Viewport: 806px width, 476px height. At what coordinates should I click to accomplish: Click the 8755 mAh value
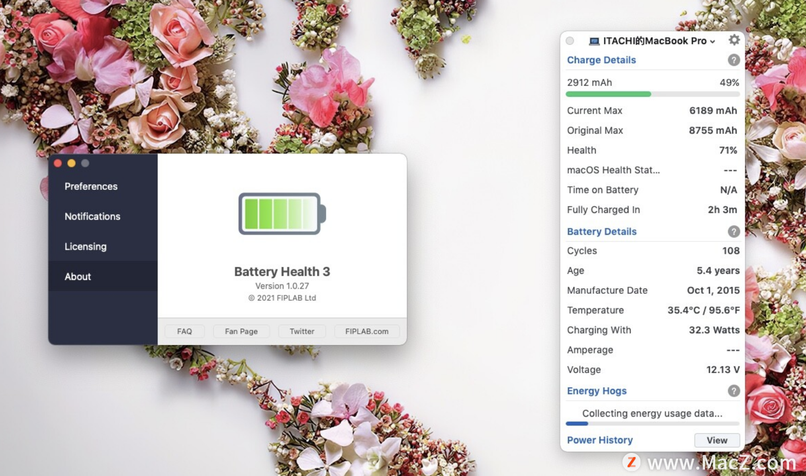pos(713,131)
